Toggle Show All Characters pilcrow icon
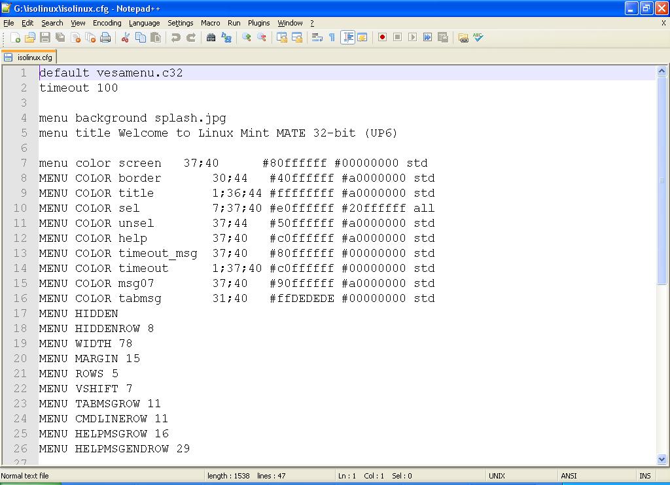 pos(332,38)
